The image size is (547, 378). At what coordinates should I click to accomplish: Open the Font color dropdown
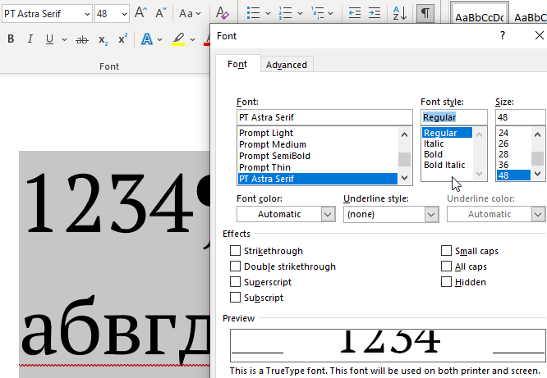(286, 214)
